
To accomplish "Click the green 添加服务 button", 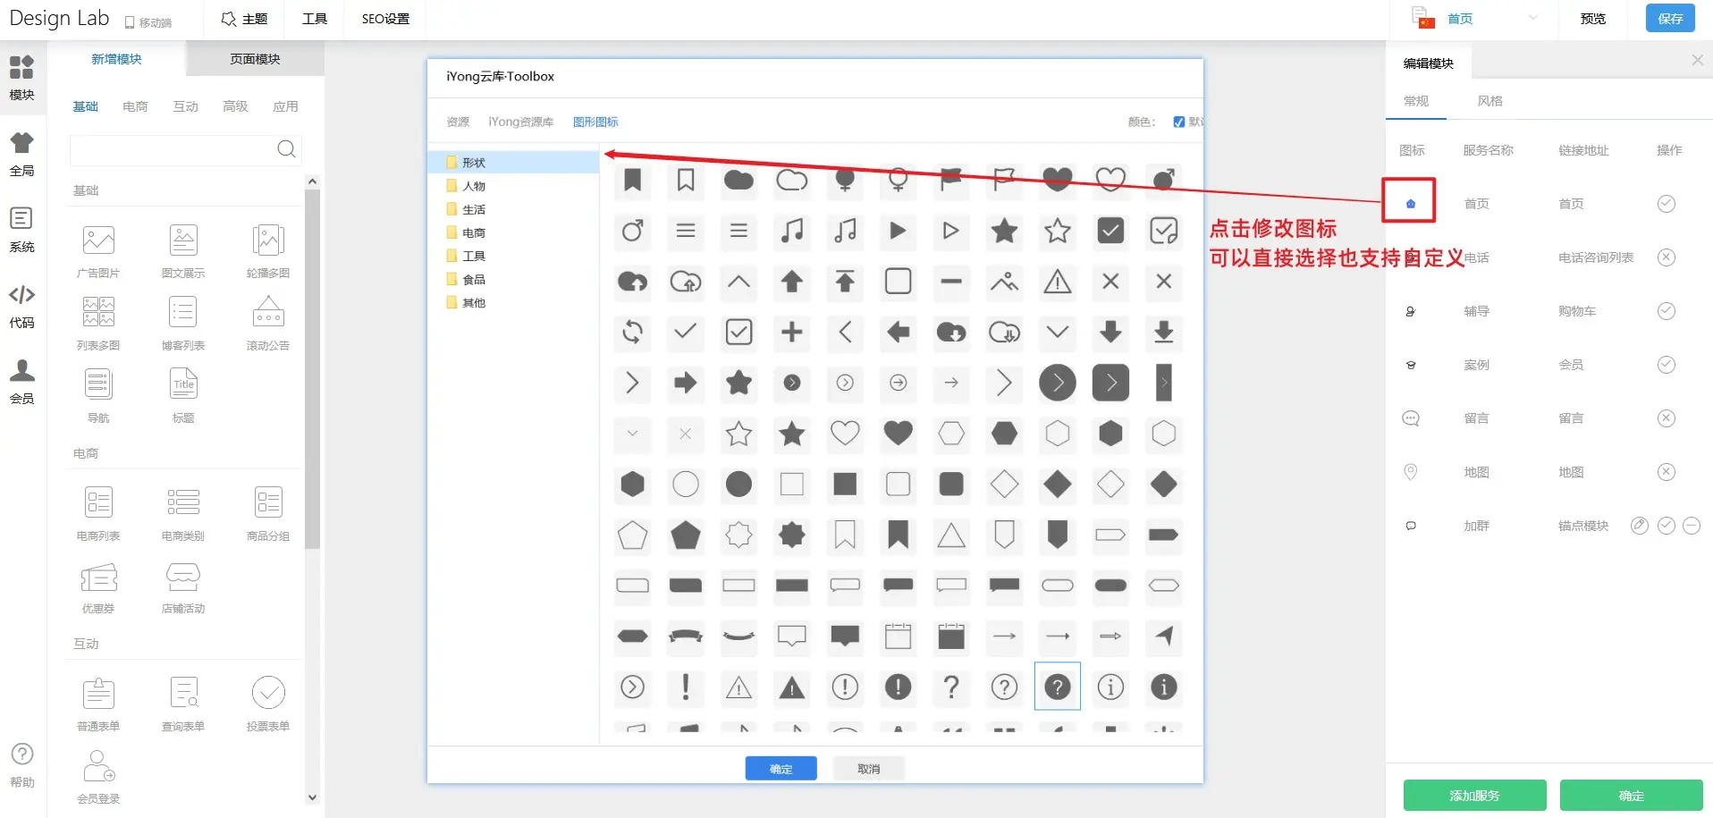I will tap(1474, 795).
